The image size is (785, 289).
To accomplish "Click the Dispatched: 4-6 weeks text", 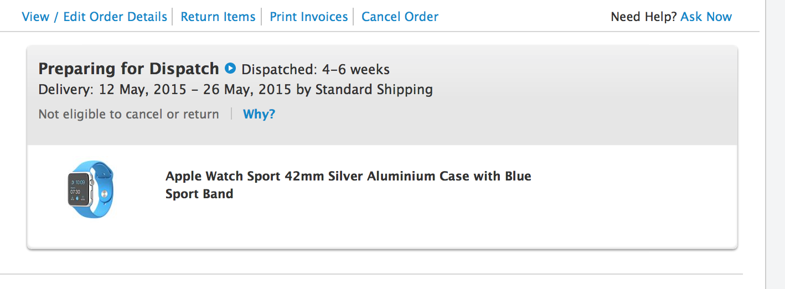I will [316, 70].
